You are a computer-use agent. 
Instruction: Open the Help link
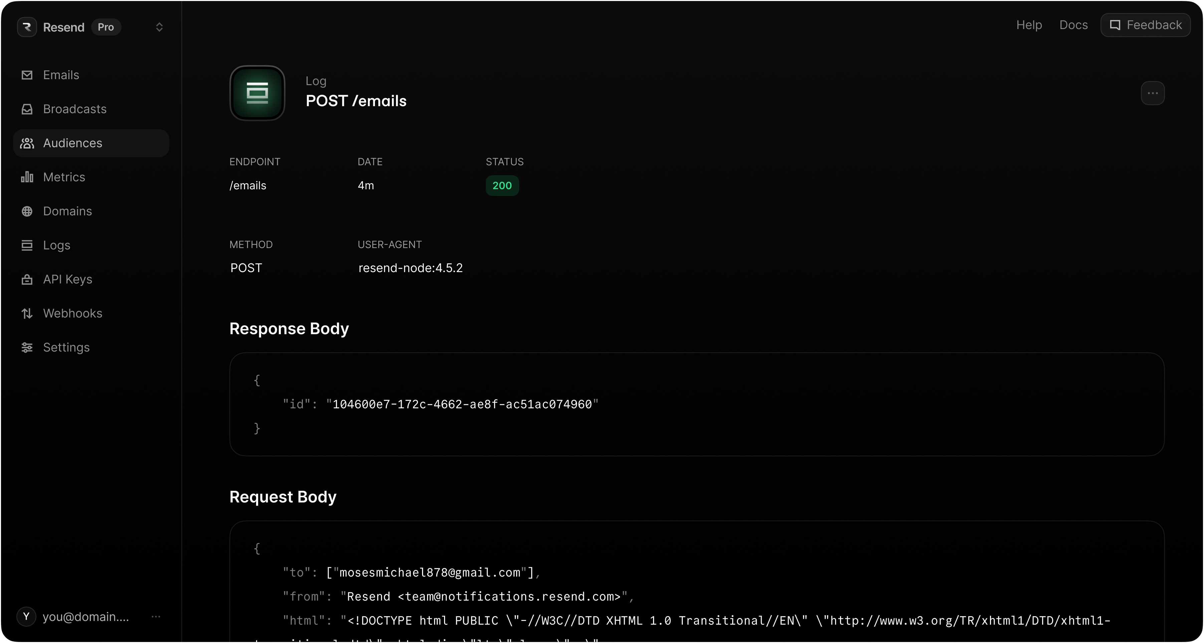click(x=1028, y=25)
